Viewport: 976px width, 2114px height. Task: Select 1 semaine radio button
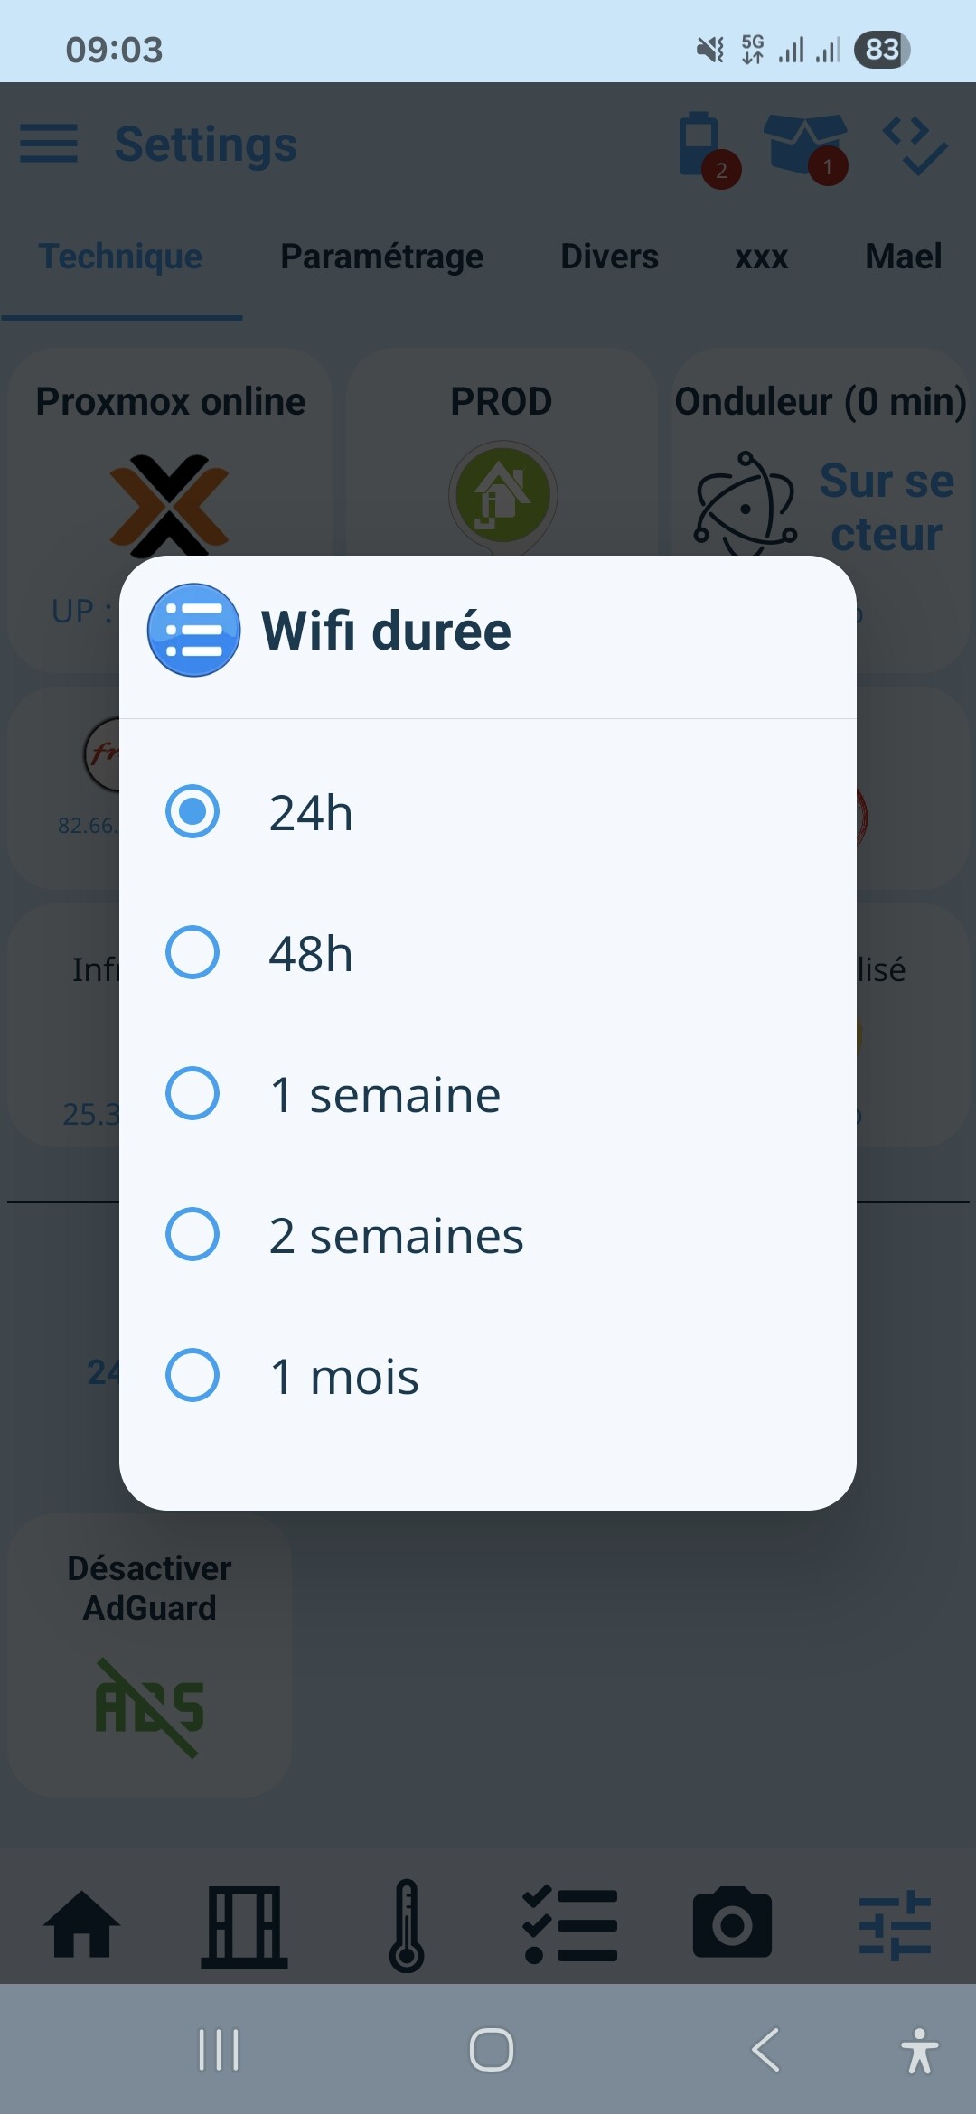point(488,1093)
